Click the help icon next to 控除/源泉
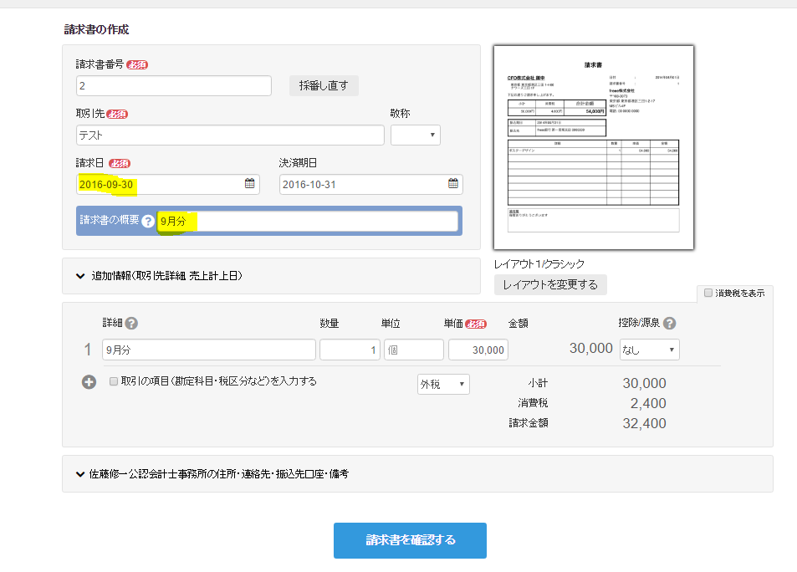The height and width of the screenshot is (572, 797). [x=669, y=324]
